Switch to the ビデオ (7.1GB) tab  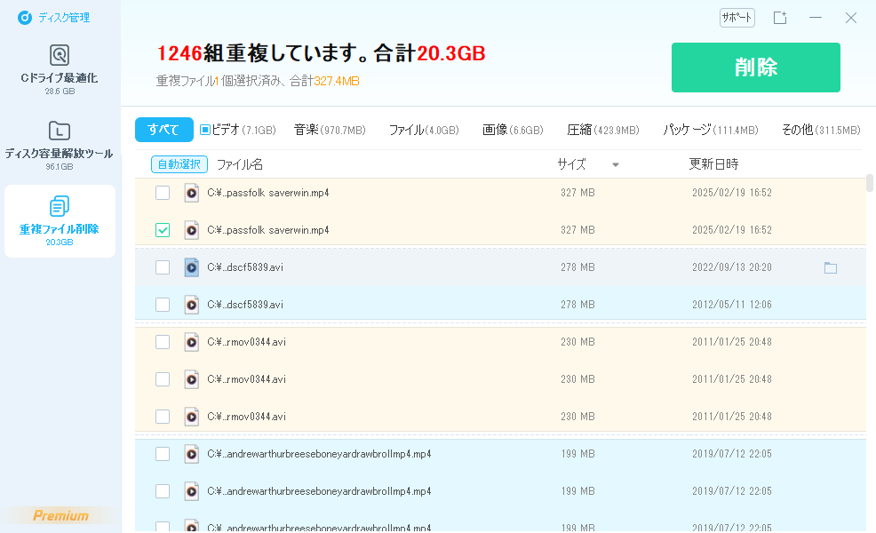238,131
